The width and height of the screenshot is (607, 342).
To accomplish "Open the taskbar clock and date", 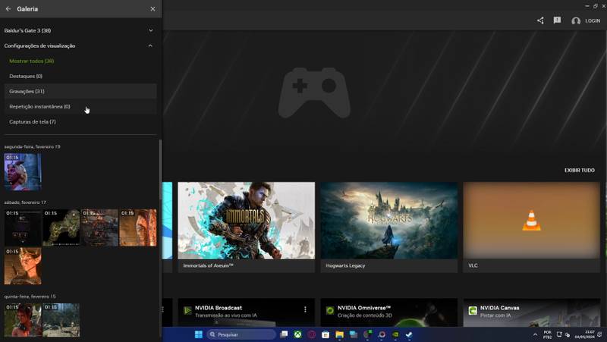I will (x=585, y=334).
